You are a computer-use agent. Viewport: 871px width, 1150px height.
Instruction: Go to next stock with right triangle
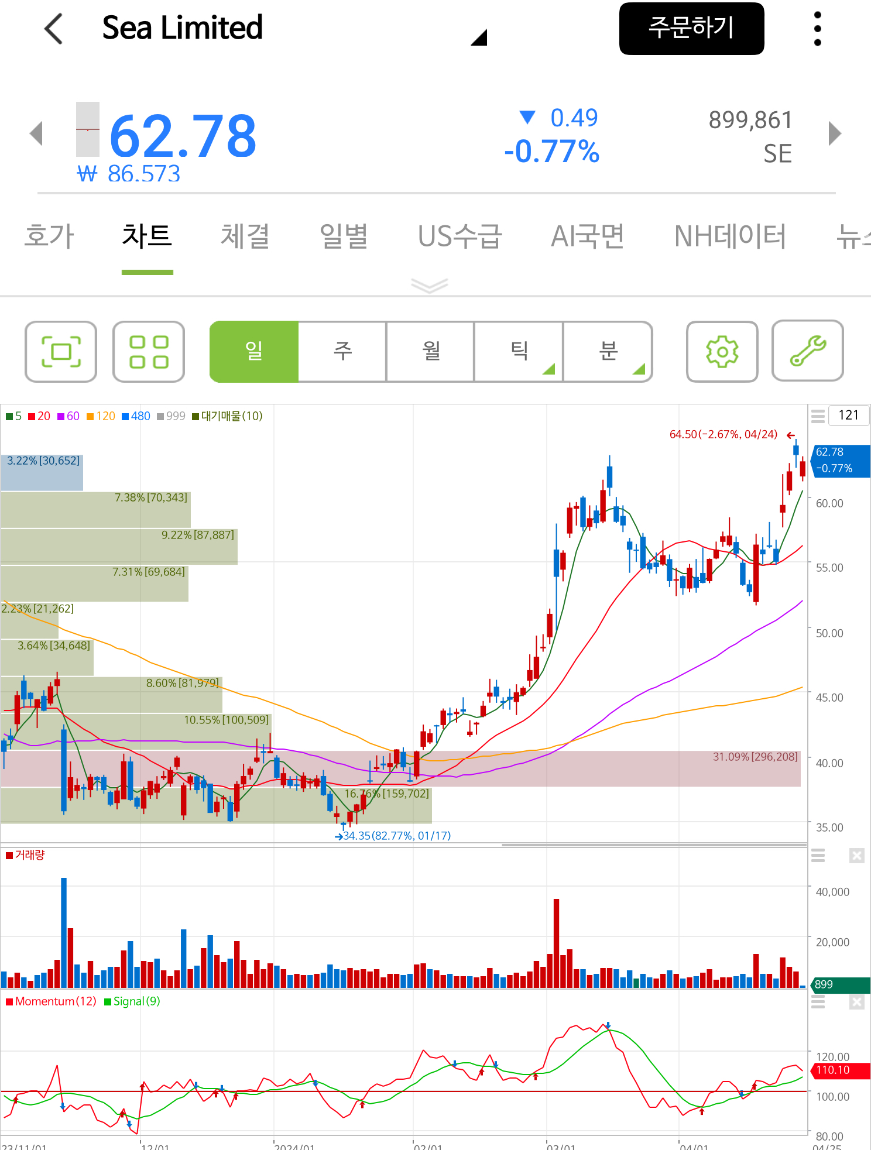[835, 133]
